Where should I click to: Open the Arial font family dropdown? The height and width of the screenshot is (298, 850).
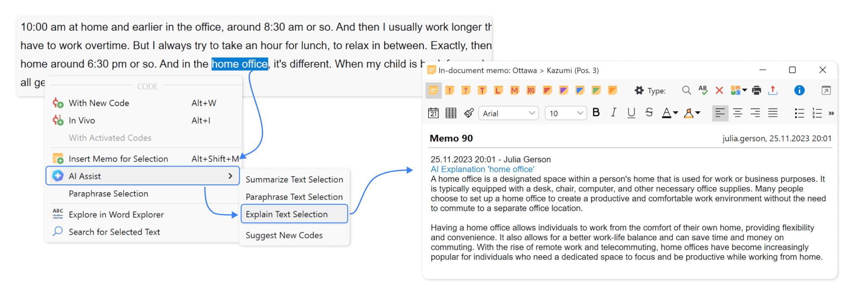(x=509, y=113)
